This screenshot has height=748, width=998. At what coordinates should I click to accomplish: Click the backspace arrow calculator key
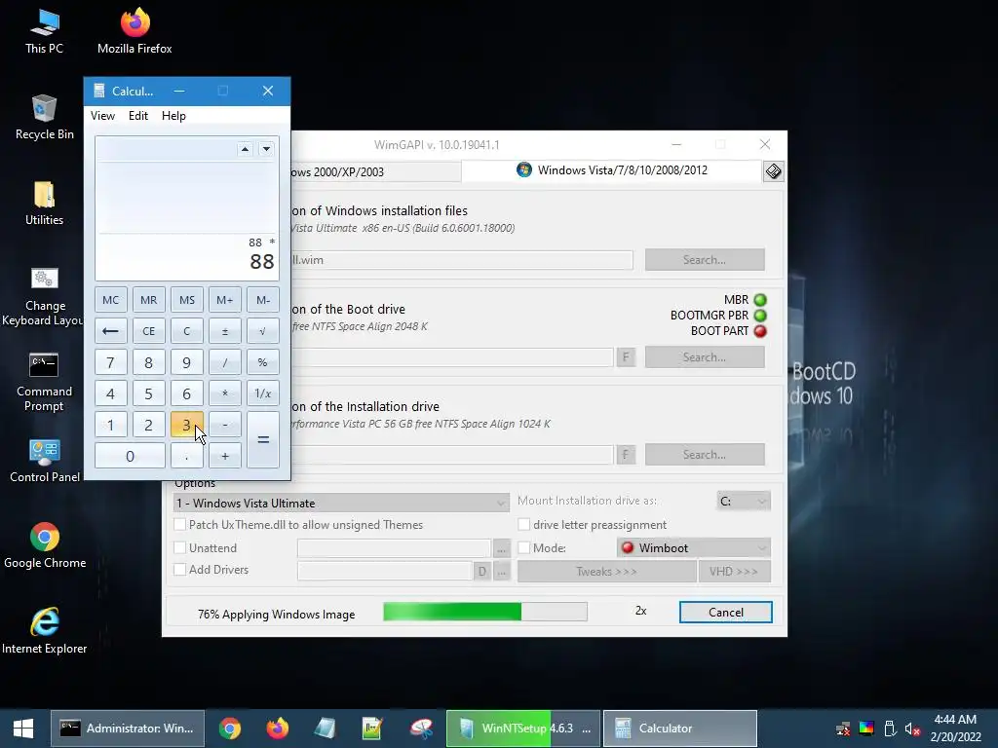(x=111, y=331)
